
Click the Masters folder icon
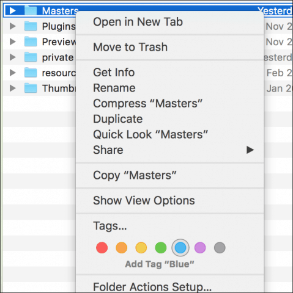point(31,10)
